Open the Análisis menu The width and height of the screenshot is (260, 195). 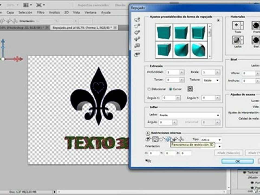[x=54, y=12]
